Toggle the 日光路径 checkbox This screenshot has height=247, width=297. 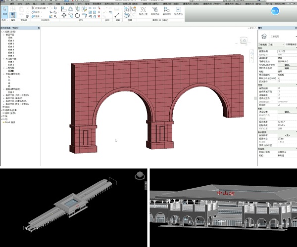[279, 81]
